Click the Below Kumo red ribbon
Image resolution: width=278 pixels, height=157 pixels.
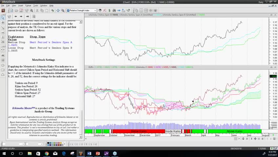pyautogui.click(x=139, y=131)
